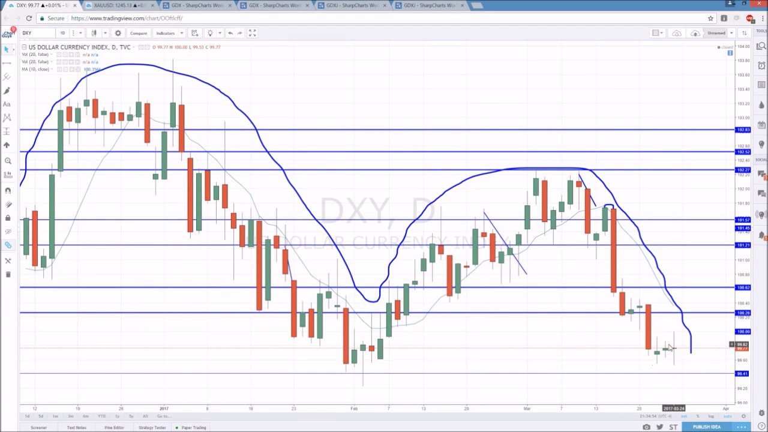Select the cursor arrow tool
This screenshot has width=768, height=432.
7,49
